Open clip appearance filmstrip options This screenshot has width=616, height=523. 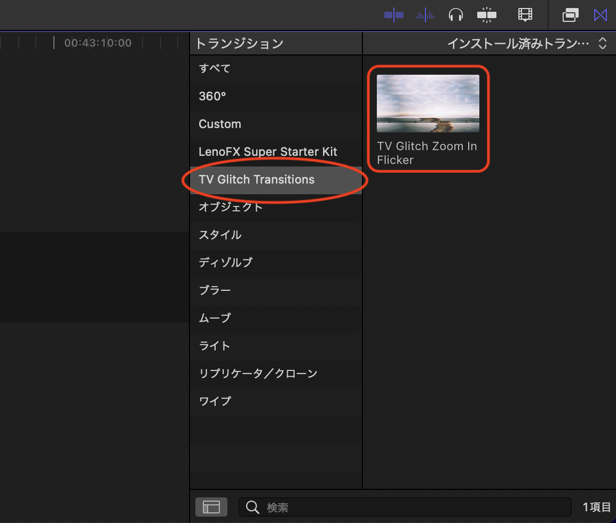(525, 15)
